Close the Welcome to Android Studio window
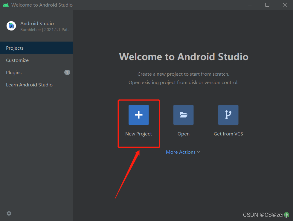Image resolution: width=293 pixels, height=221 pixels. point(285,5)
